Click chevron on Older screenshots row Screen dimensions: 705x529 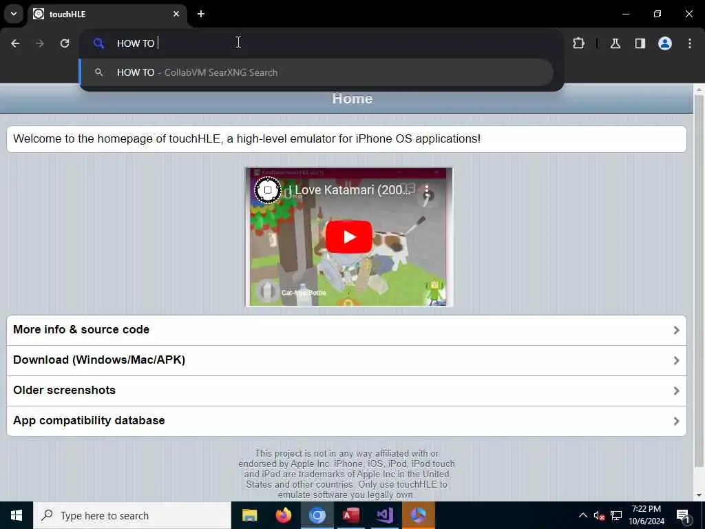click(x=676, y=391)
